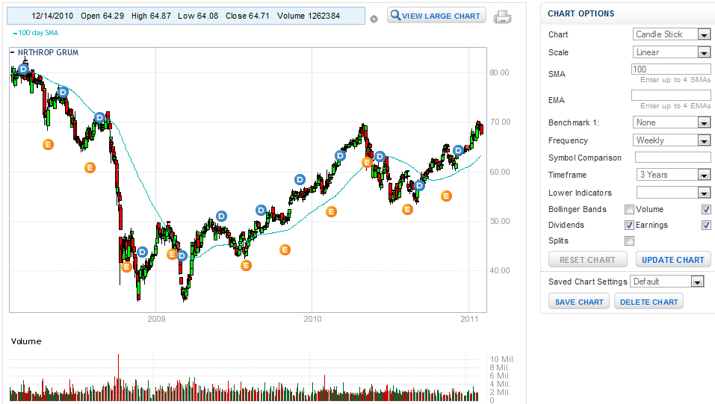
Task: Click dividend D marker just after 2009 gridline
Action: click(x=182, y=255)
